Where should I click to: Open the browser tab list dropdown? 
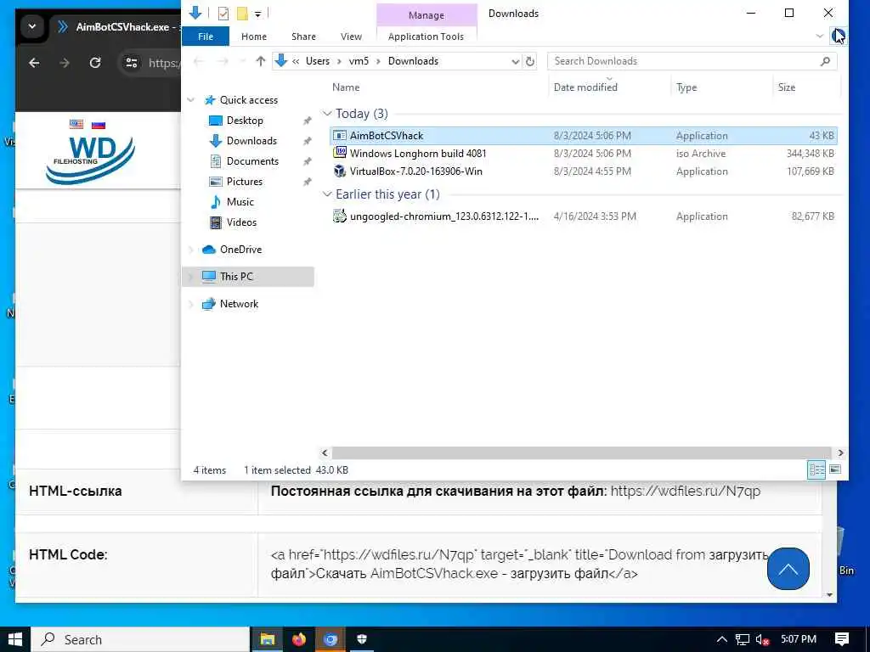point(32,26)
